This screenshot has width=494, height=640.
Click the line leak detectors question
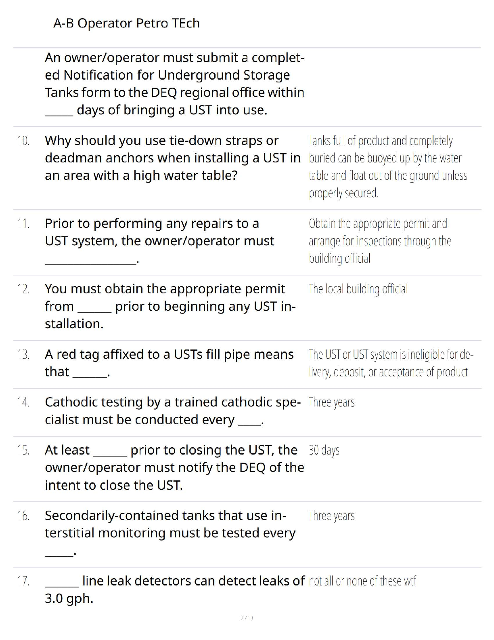click(174, 589)
